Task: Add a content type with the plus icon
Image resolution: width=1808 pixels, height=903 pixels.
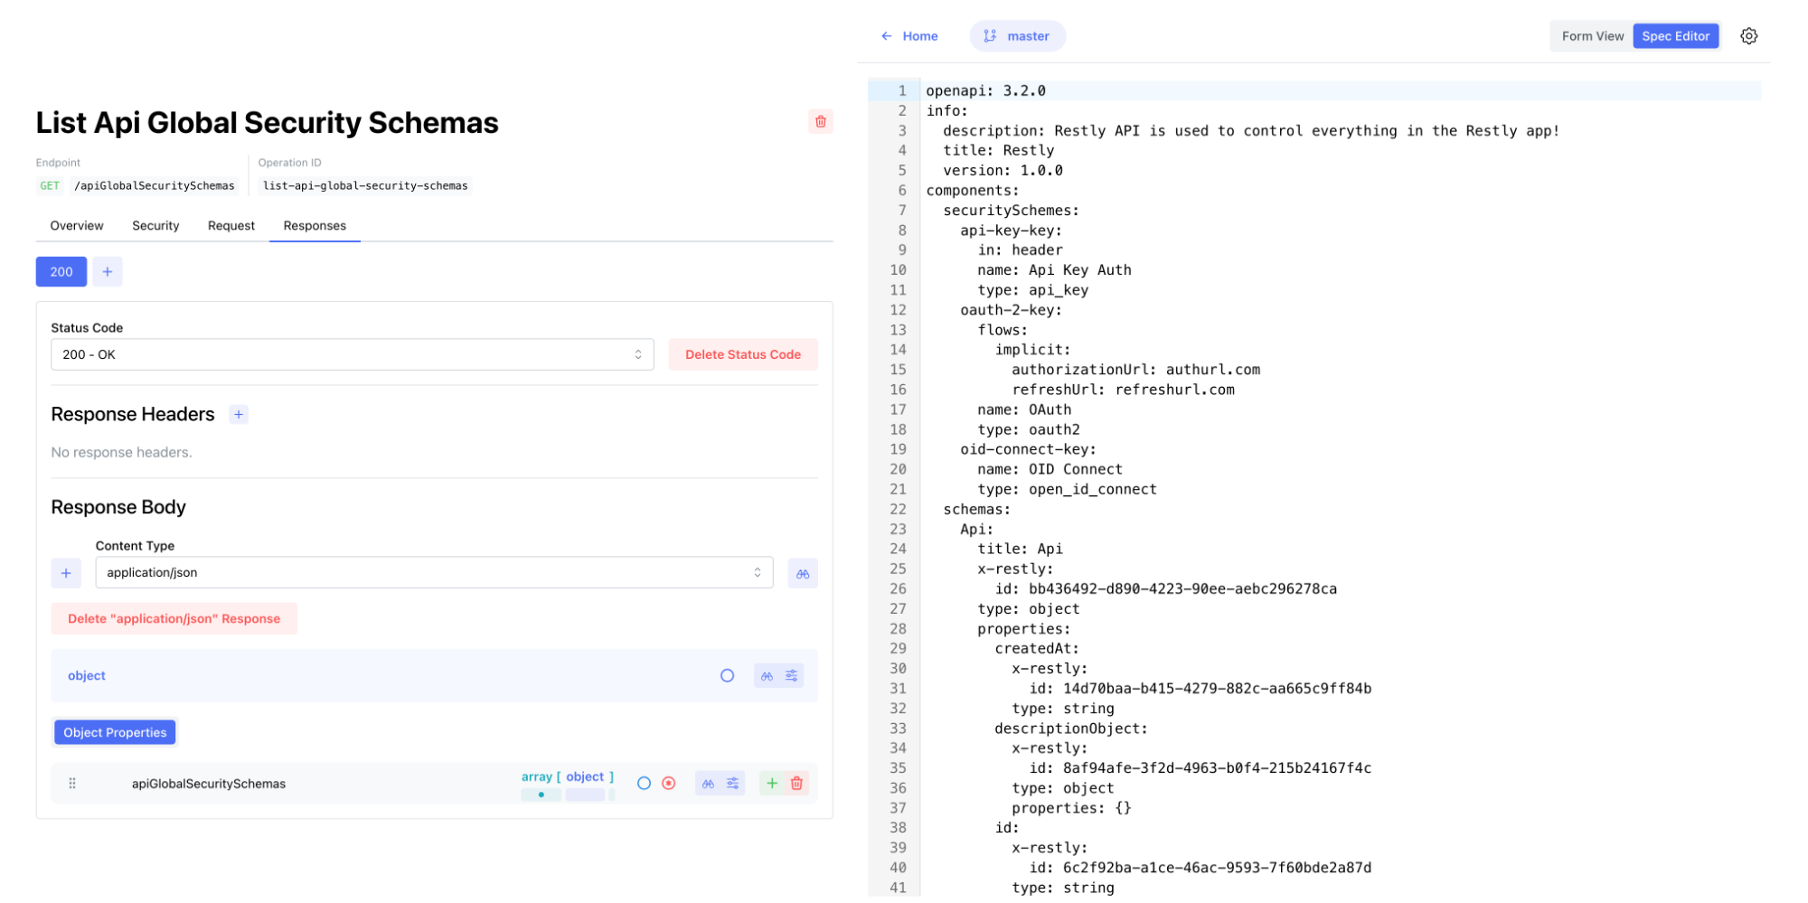Action: 66,573
